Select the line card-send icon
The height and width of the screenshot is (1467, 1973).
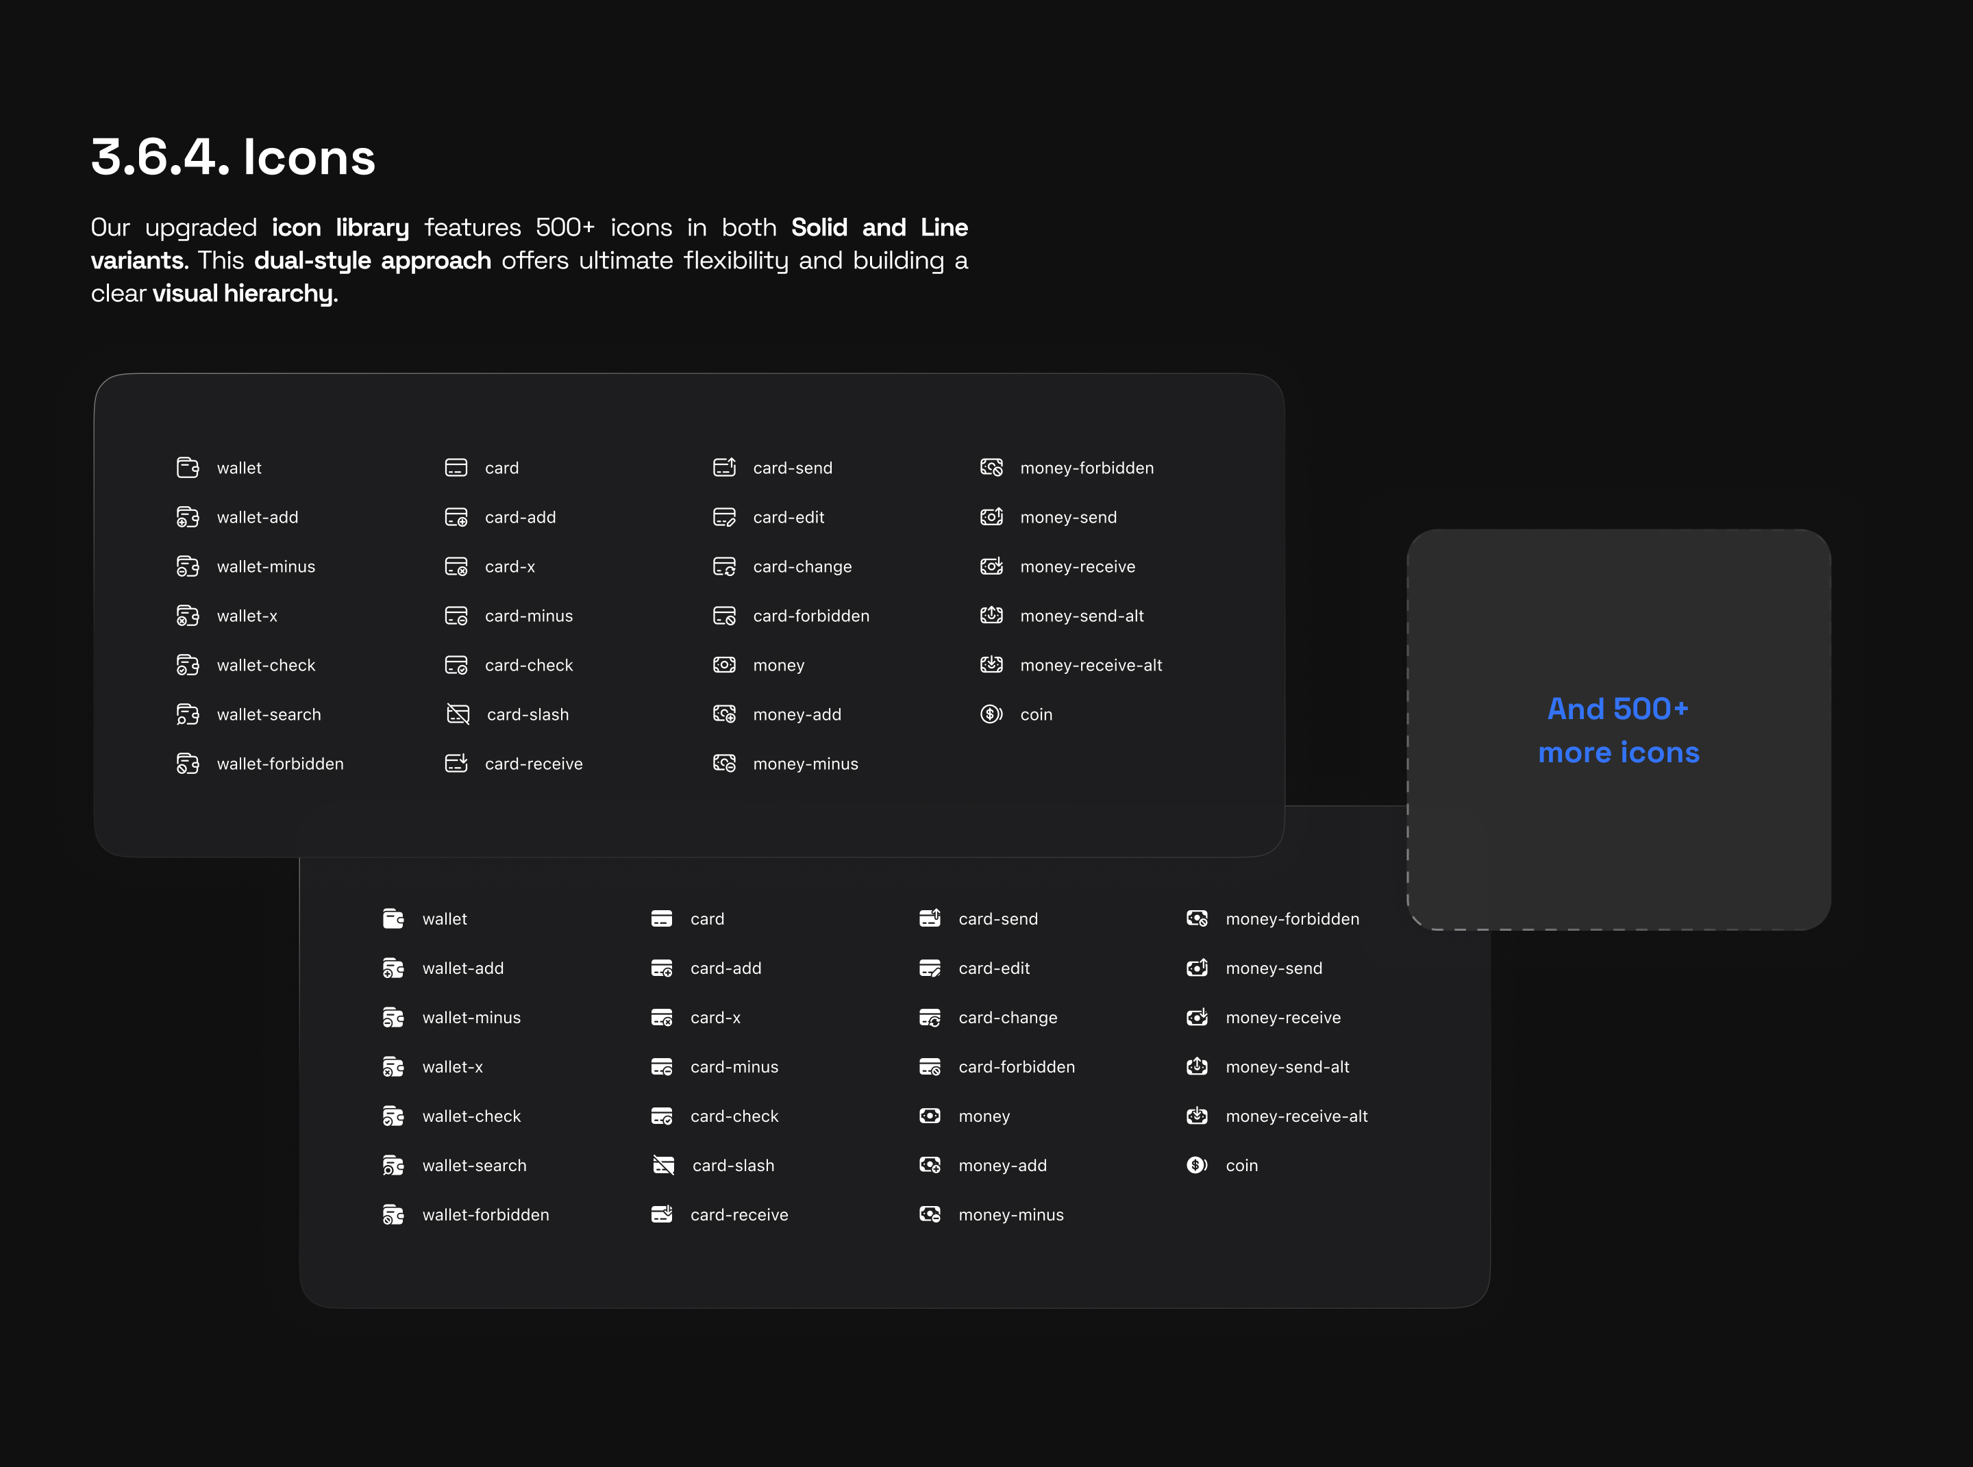(724, 467)
